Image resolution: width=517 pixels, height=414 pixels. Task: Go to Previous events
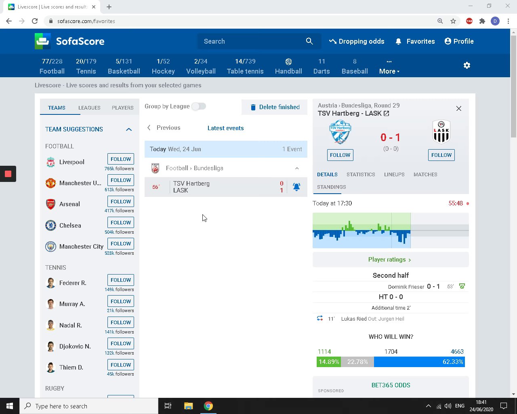point(164,128)
